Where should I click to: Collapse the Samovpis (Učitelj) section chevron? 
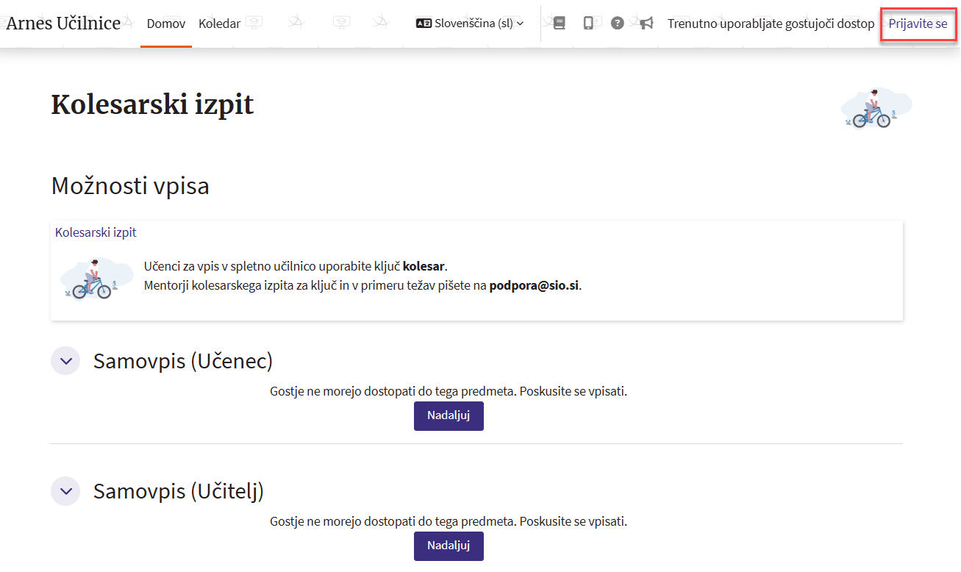pos(65,491)
